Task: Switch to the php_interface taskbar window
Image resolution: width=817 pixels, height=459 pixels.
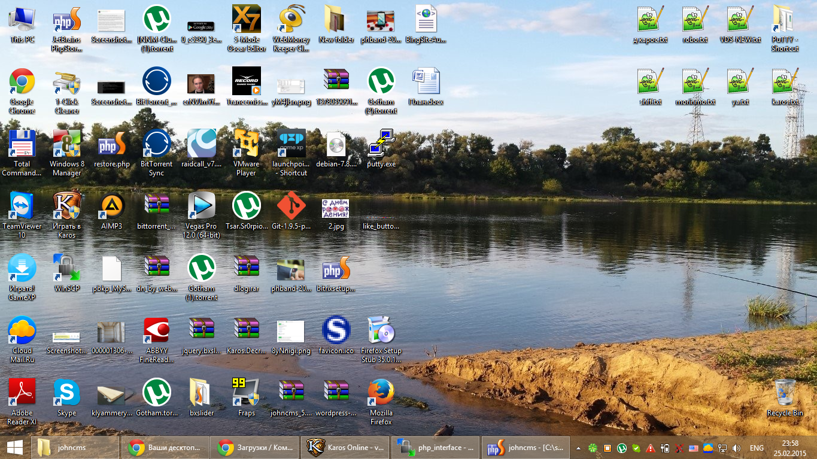Action: click(435, 448)
